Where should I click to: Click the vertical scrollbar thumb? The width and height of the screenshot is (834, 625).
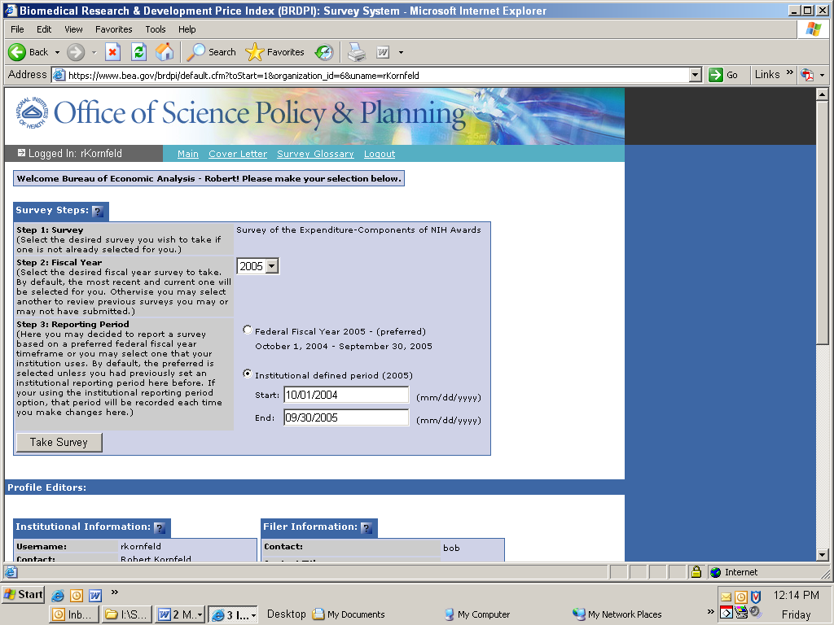(x=823, y=222)
